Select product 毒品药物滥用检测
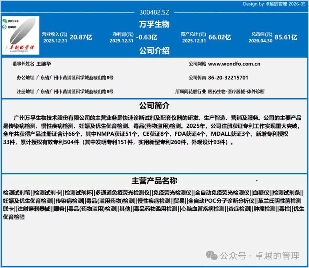 click(156, 209)
